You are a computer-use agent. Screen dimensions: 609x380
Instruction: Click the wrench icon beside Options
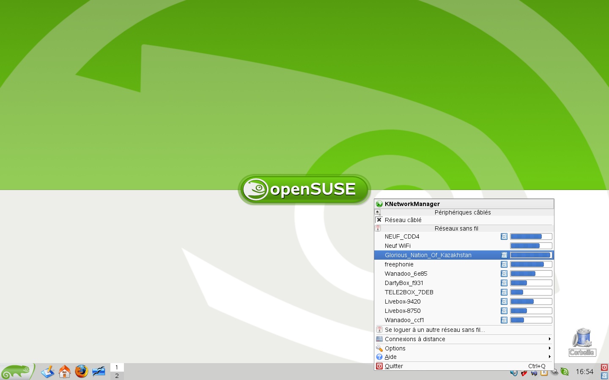click(379, 348)
